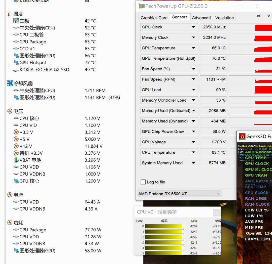The image size is (272, 264).
Task: Click the green battery icon beside VBAT 电池
Action: point(16,160)
